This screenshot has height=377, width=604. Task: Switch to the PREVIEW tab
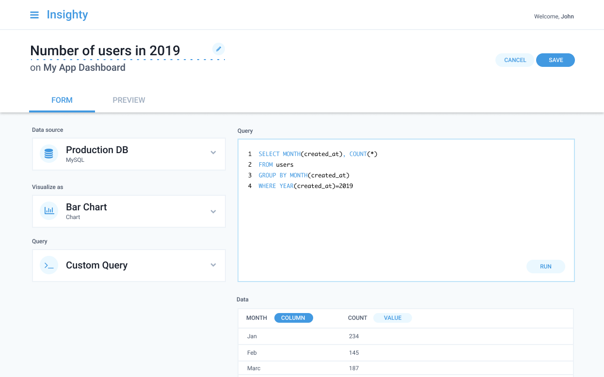pos(128,100)
